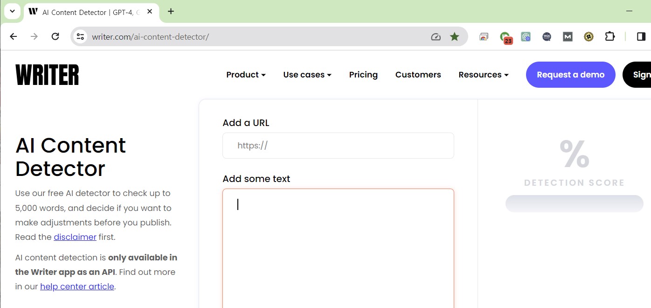Click the WRITER logo
The height and width of the screenshot is (308, 651).
coord(47,75)
